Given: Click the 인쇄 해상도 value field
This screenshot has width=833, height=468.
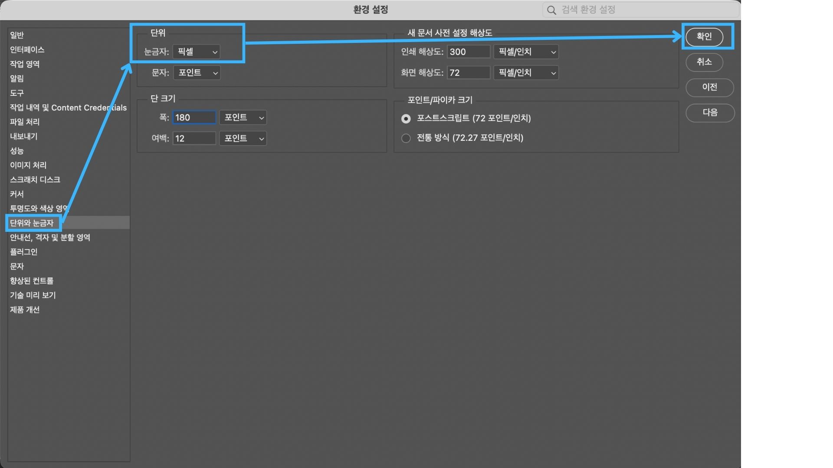Looking at the screenshot, I should pos(469,52).
